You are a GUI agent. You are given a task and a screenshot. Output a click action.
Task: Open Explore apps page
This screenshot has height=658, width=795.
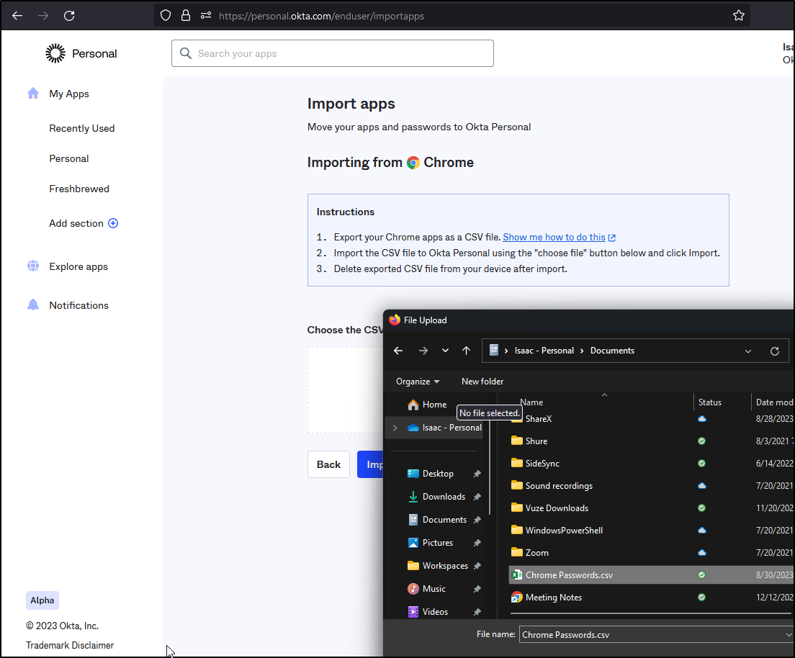pyautogui.click(x=78, y=266)
